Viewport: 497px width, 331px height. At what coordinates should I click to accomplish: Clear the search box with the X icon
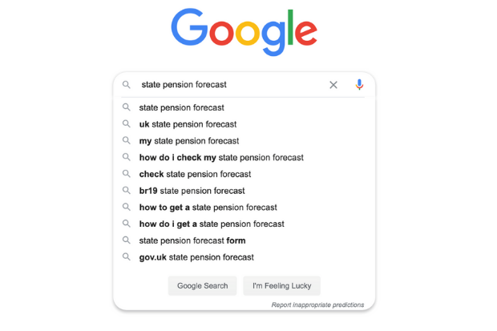click(x=333, y=85)
